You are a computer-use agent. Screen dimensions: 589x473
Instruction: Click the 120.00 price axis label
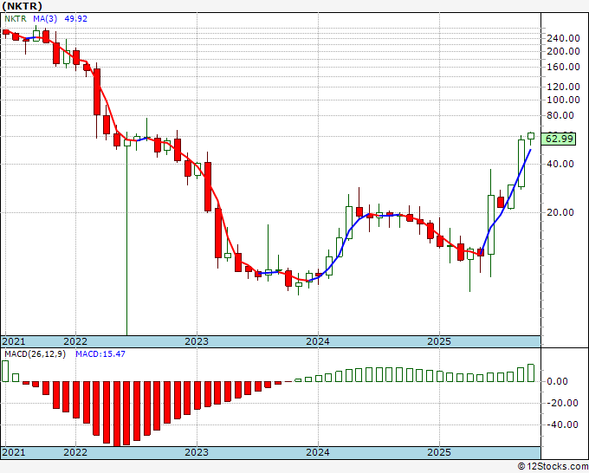tap(563, 87)
